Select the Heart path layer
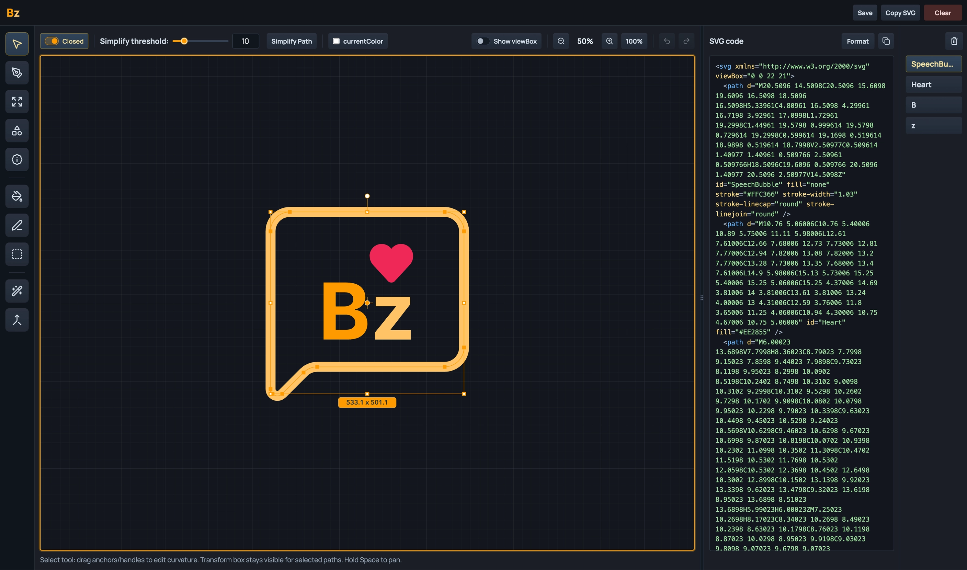Viewport: 967px width, 570px height. 934,84
